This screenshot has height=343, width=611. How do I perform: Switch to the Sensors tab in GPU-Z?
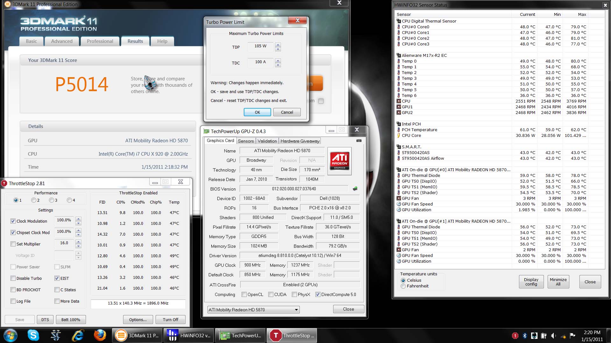tap(246, 141)
